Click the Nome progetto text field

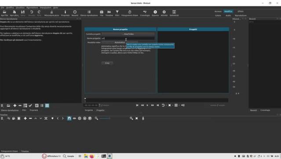pos(128,38)
